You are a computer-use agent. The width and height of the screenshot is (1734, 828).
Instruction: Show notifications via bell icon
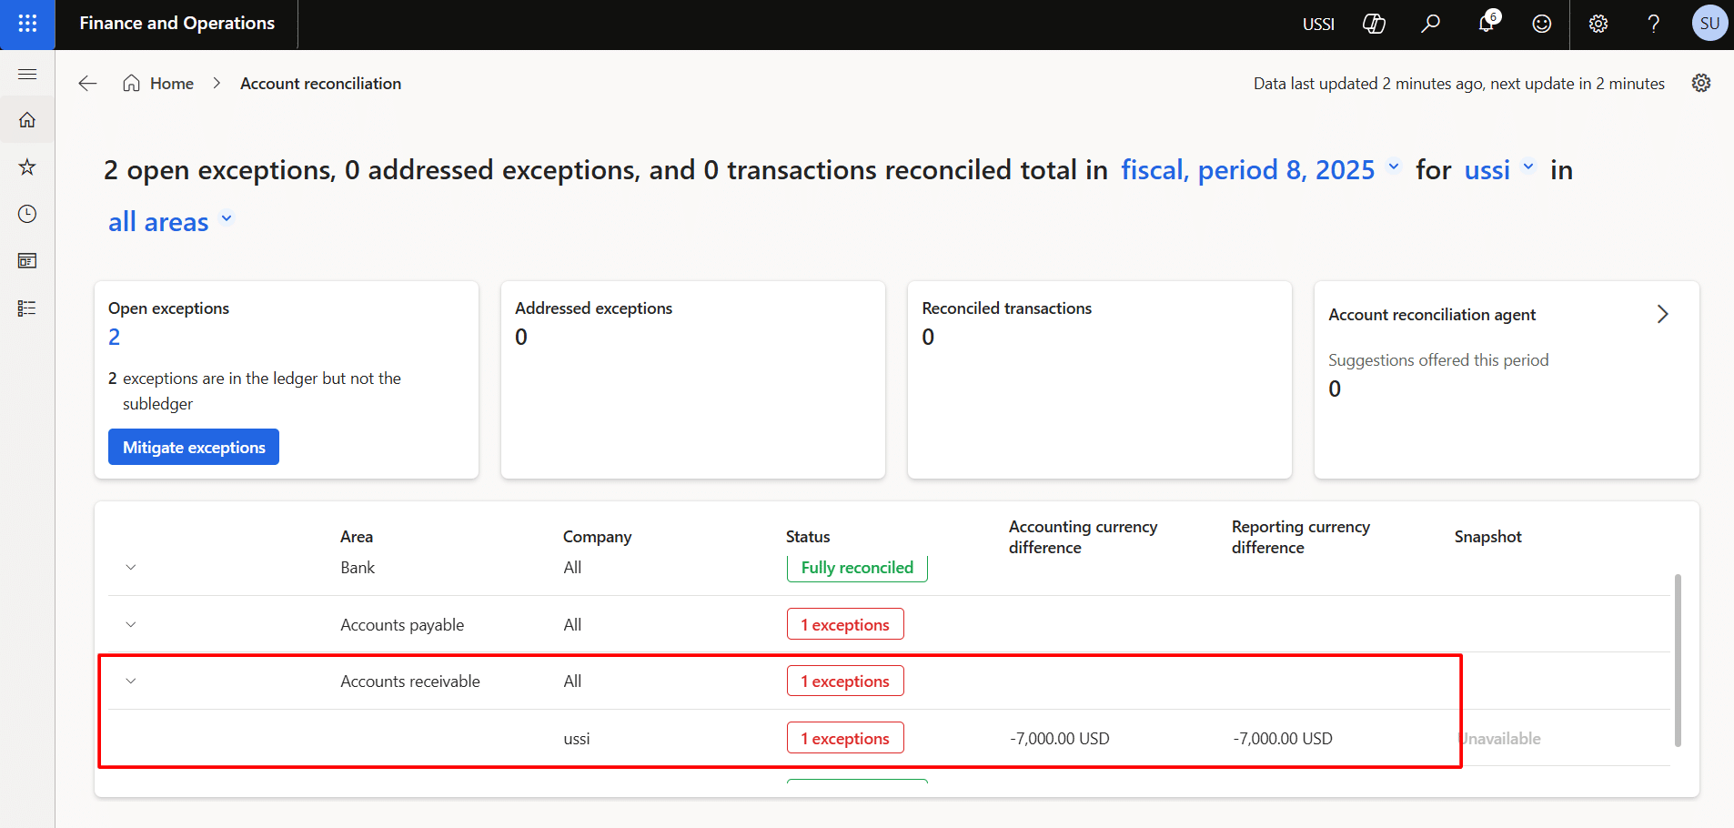pos(1487,24)
